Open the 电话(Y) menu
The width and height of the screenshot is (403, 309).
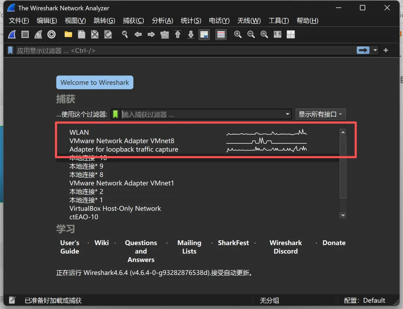[219, 20]
